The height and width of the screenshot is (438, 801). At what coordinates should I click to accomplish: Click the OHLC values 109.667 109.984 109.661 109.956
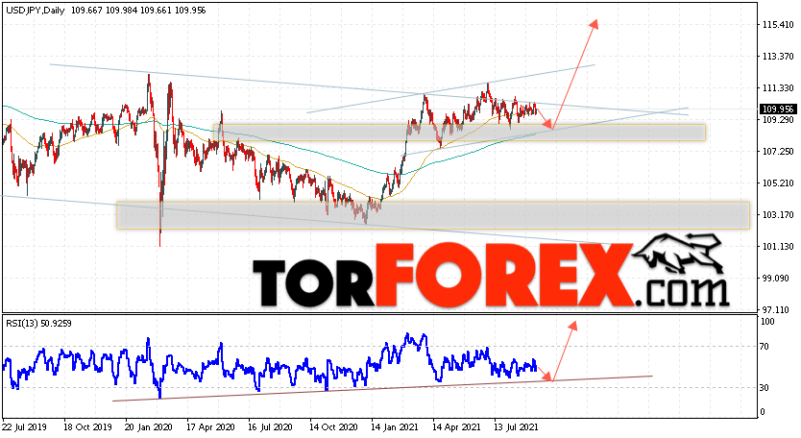click(x=138, y=11)
